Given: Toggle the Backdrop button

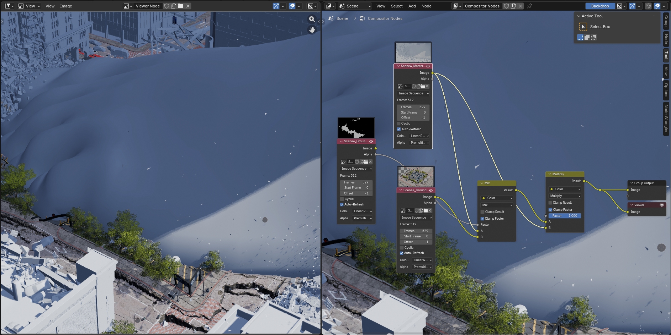Looking at the screenshot, I should click(600, 6).
